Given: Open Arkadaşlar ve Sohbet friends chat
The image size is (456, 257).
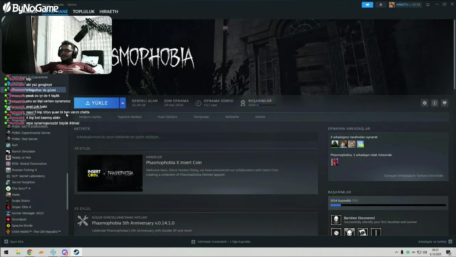Looking at the screenshot, I should (435, 242).
